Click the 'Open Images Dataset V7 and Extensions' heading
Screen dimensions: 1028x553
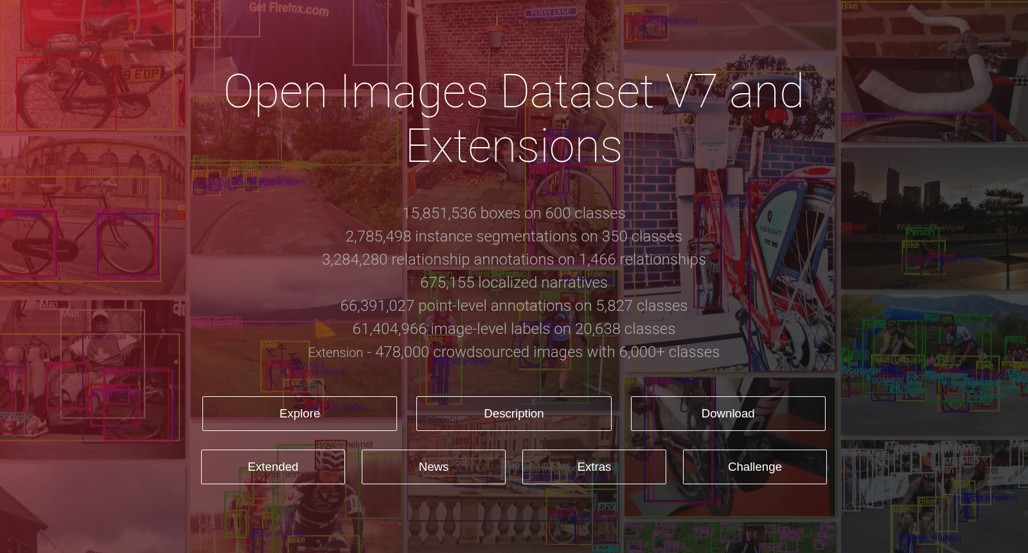(x=514, y=119)
